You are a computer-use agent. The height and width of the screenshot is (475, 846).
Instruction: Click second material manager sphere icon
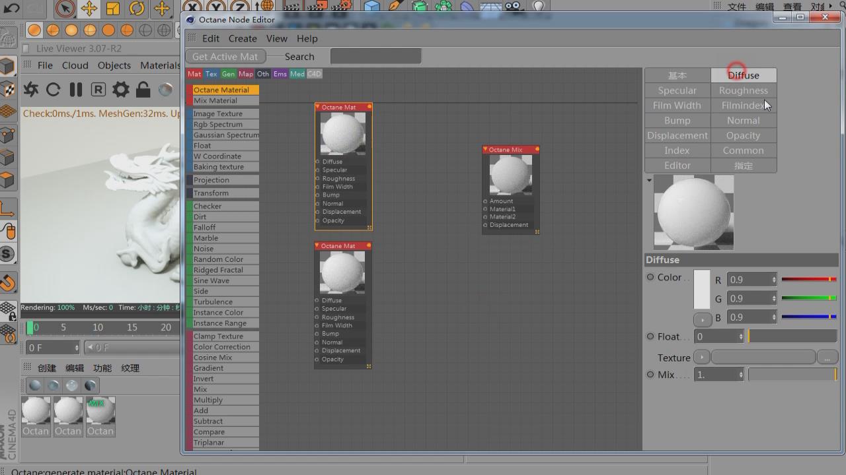pos(54,385)
